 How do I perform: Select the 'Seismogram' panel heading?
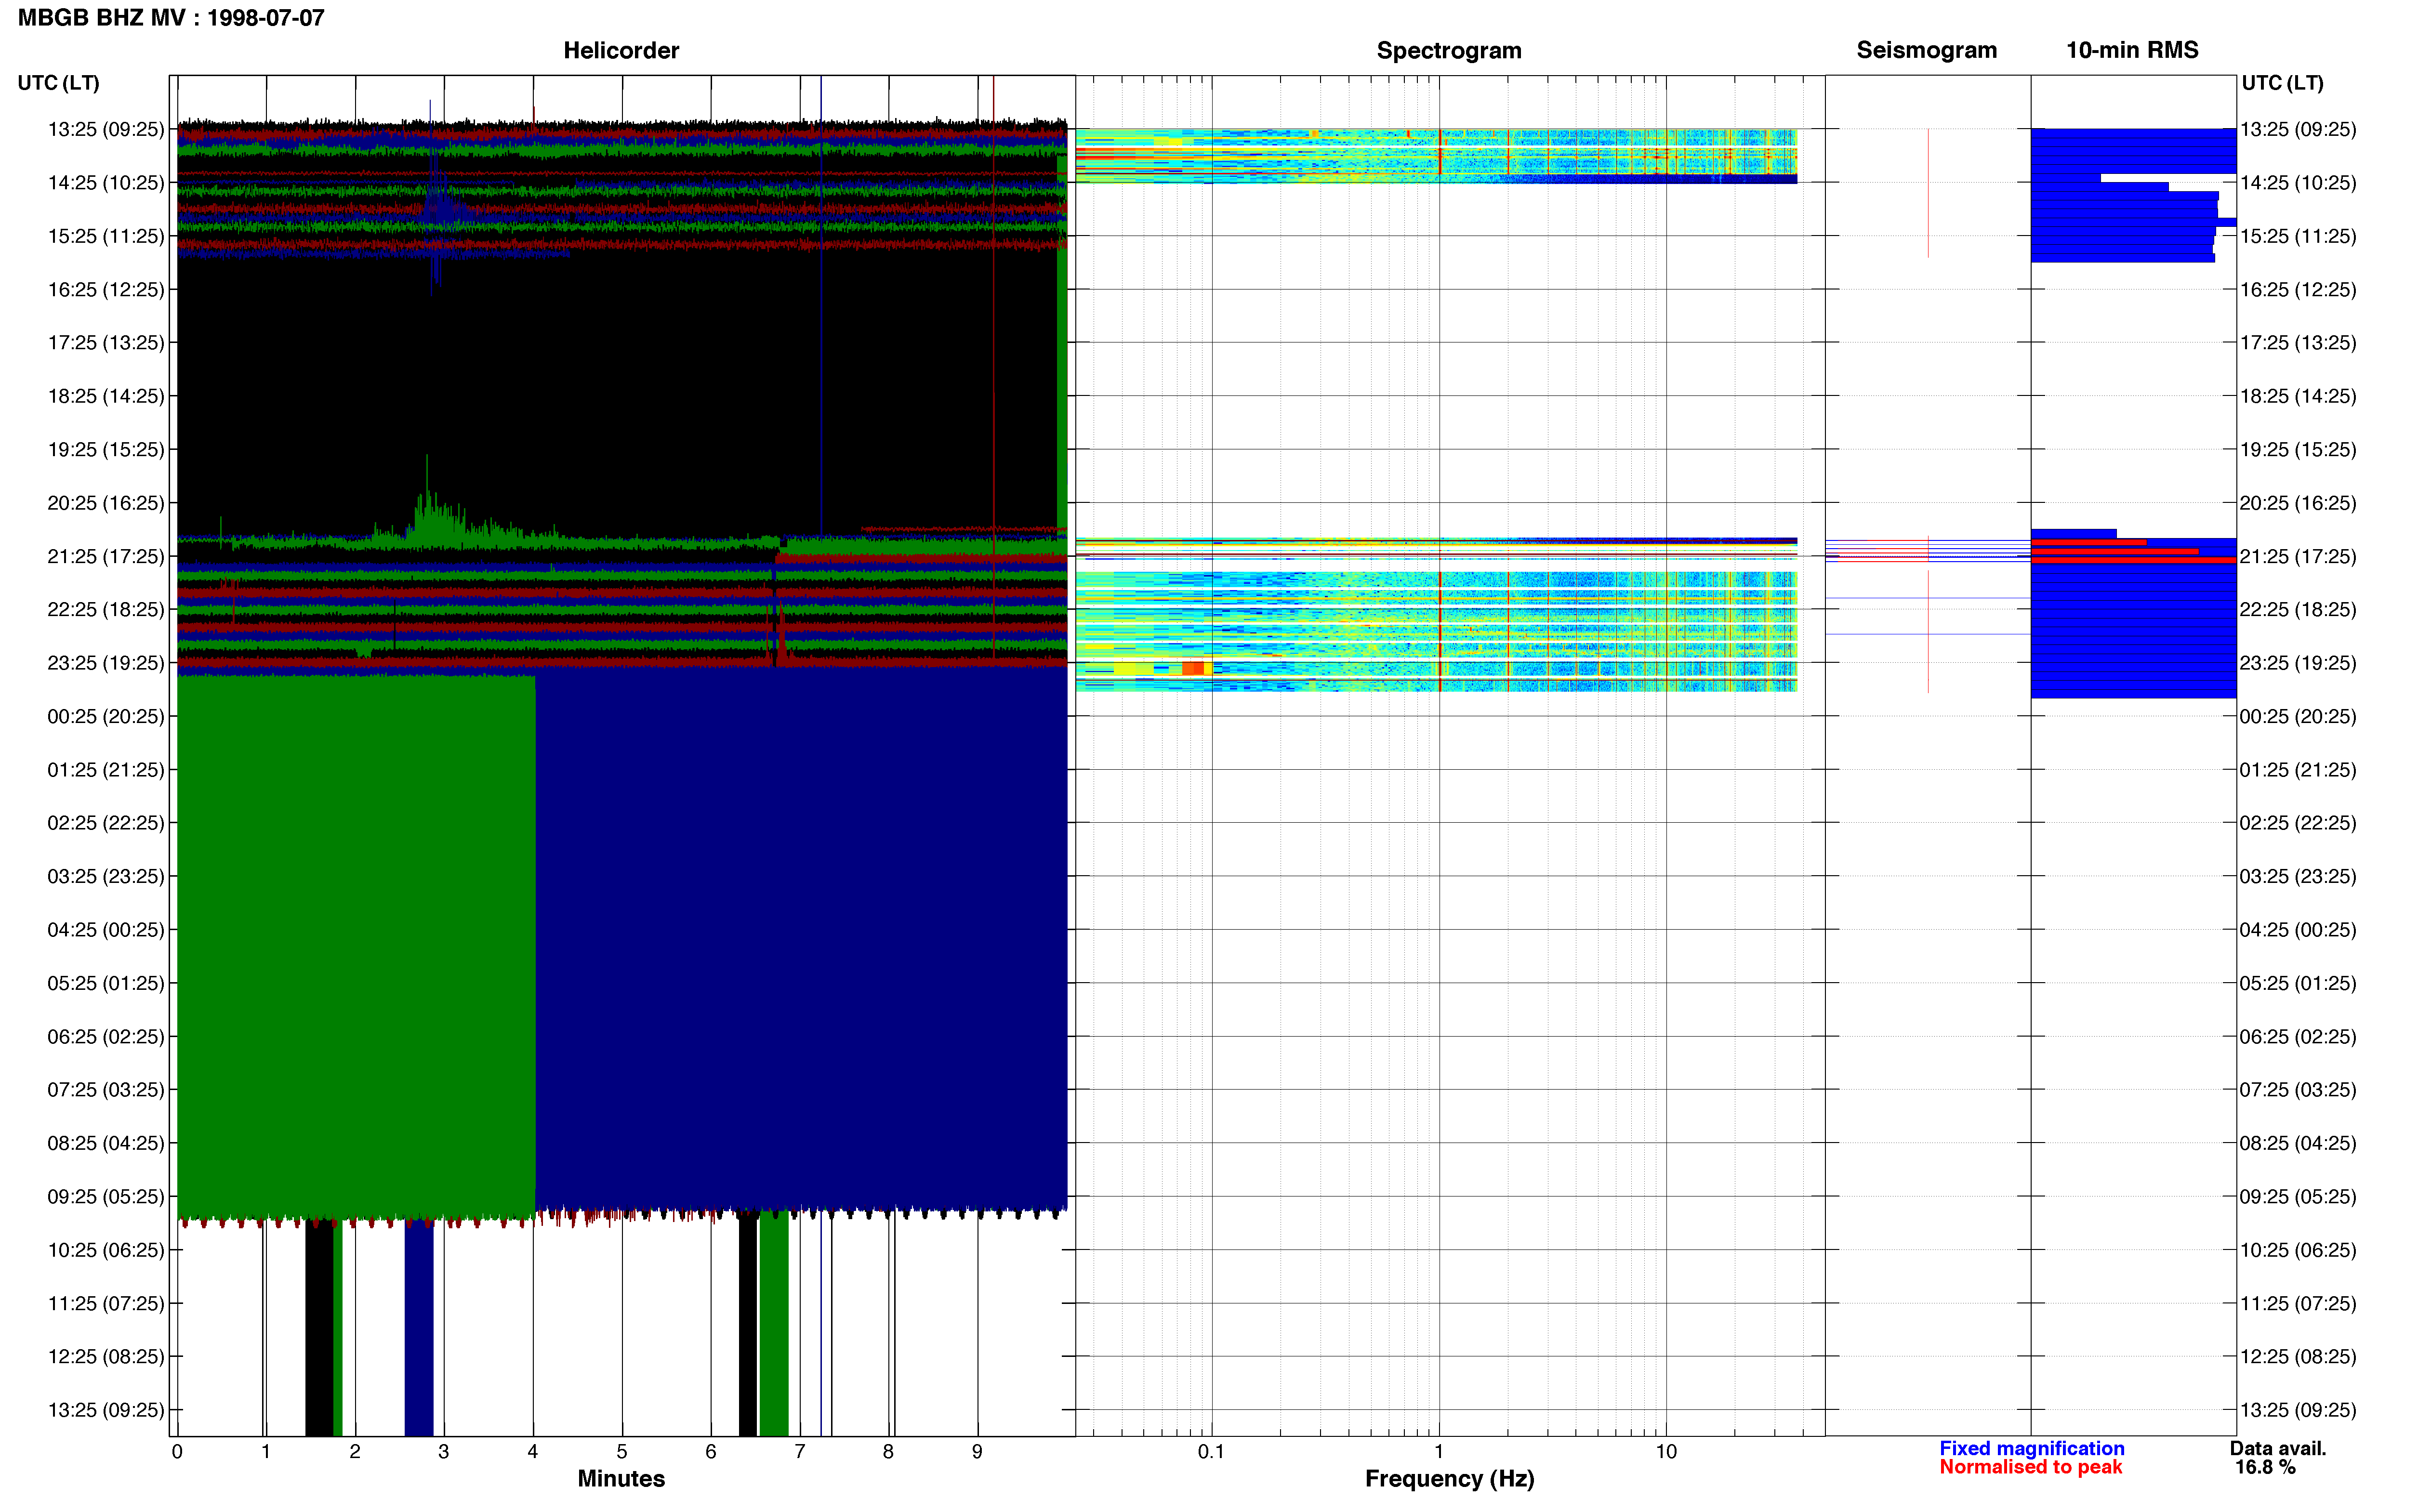pos(1926,50)
